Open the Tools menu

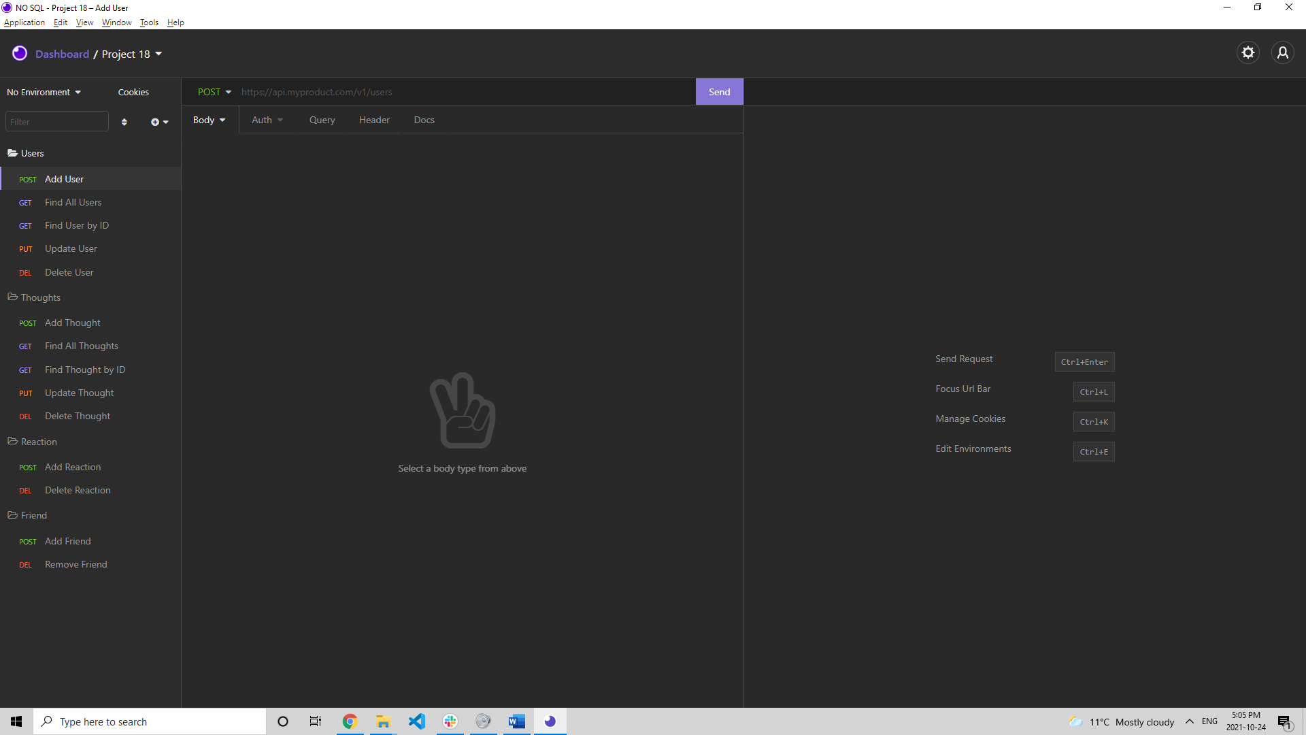(x=149, y=22)
